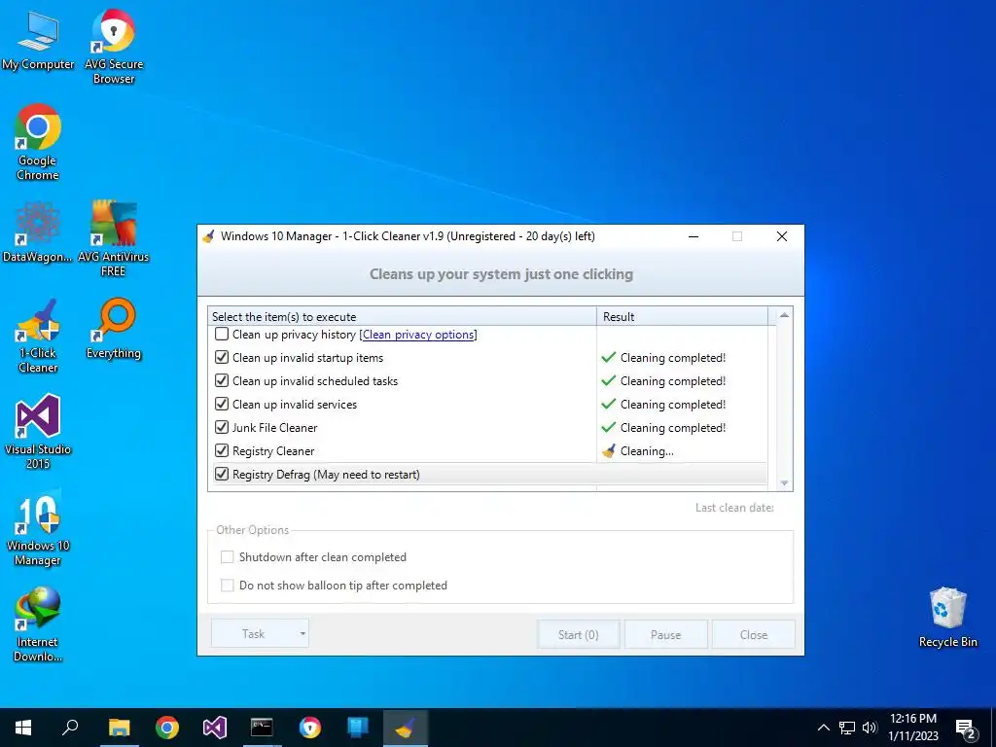Launch Internet Download Manager desktop icon

click(x=38, y=625)
